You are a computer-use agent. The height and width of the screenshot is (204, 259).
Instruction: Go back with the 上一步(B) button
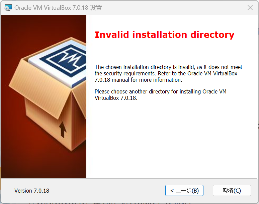[184, 191]
